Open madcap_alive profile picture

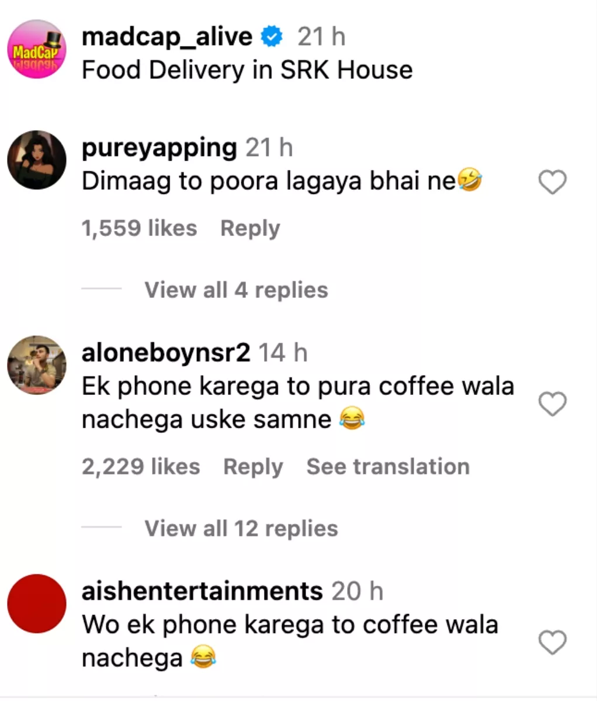tap(36, 49)
